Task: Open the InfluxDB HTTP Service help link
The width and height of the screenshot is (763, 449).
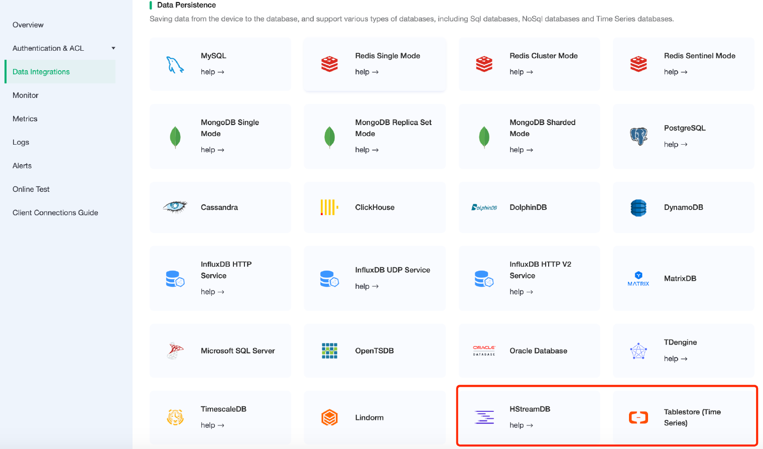Action: [212, 292]
